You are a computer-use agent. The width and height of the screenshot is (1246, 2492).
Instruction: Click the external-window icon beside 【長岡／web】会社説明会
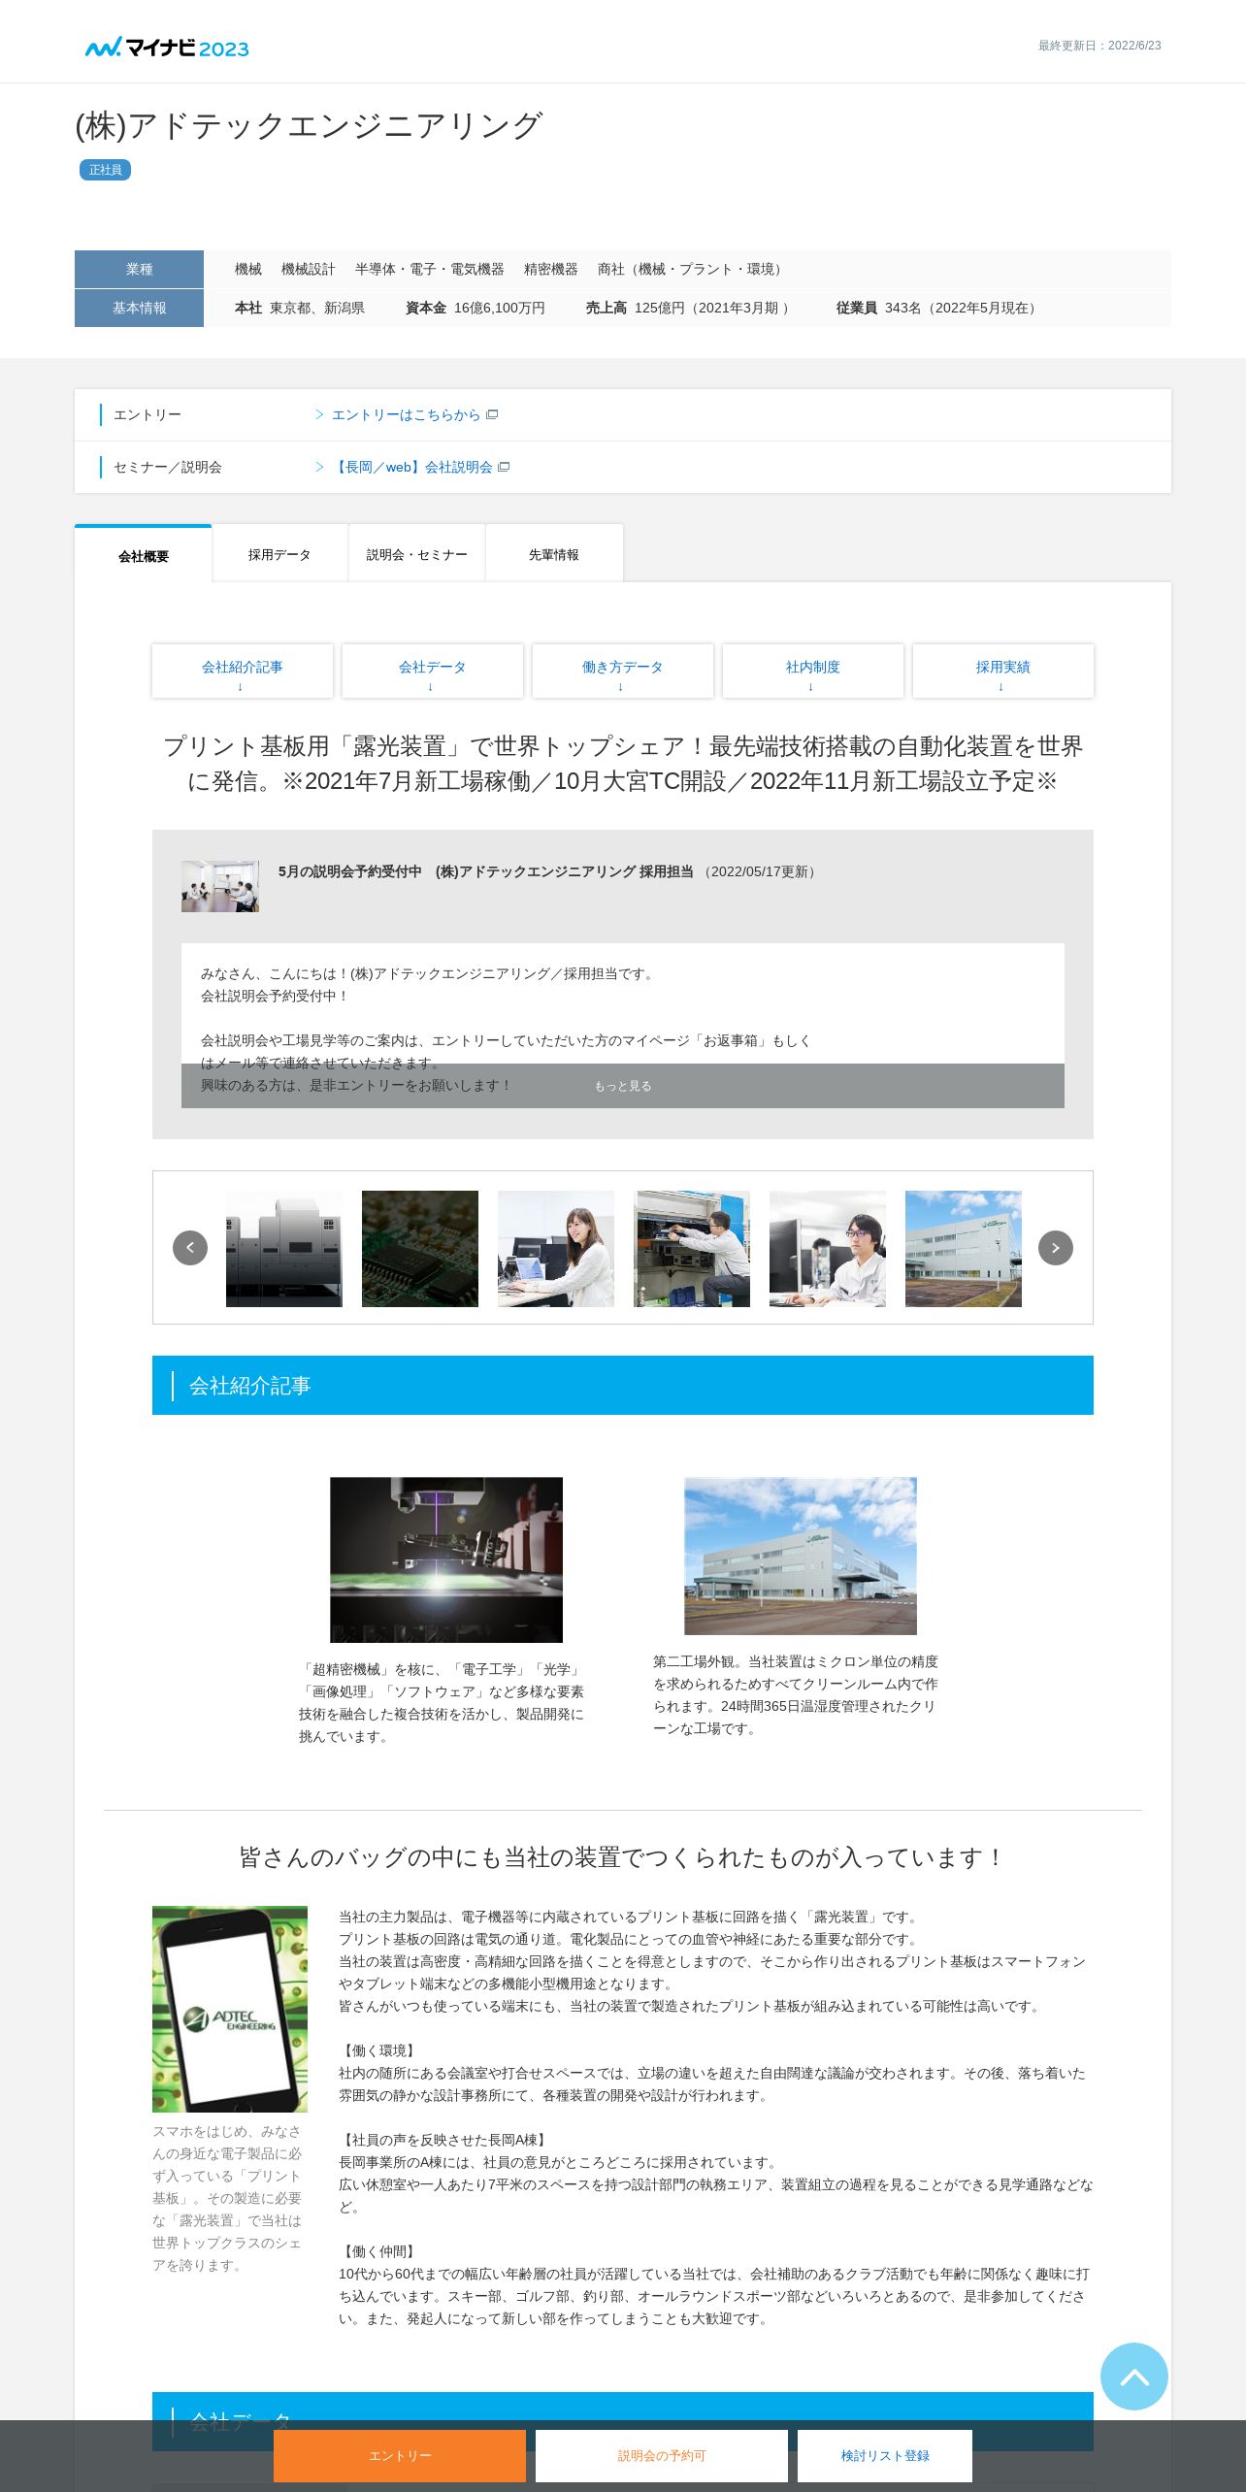(504, 467)
